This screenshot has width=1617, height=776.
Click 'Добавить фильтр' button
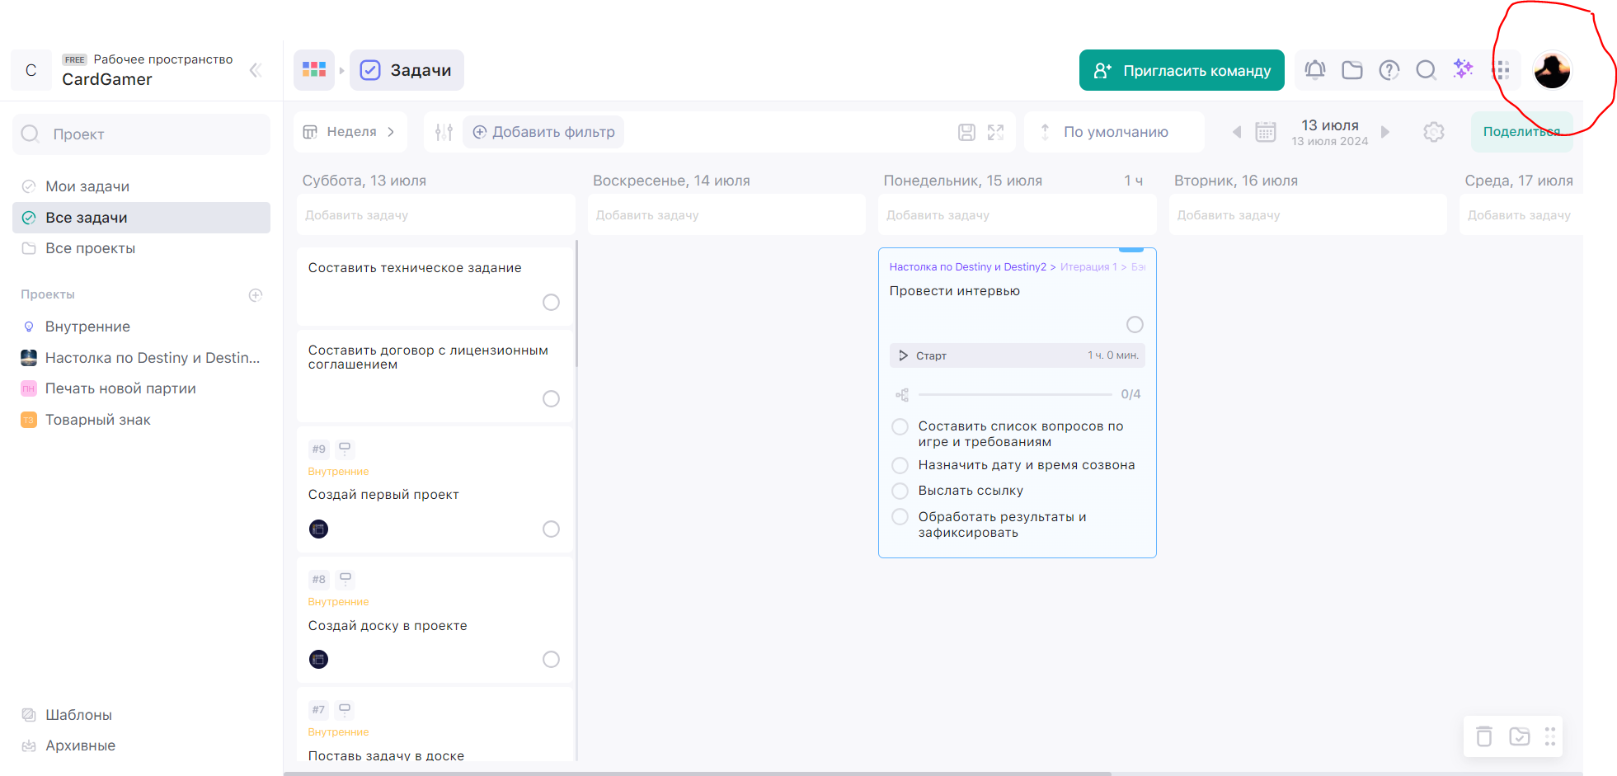(x=543, y=132)
